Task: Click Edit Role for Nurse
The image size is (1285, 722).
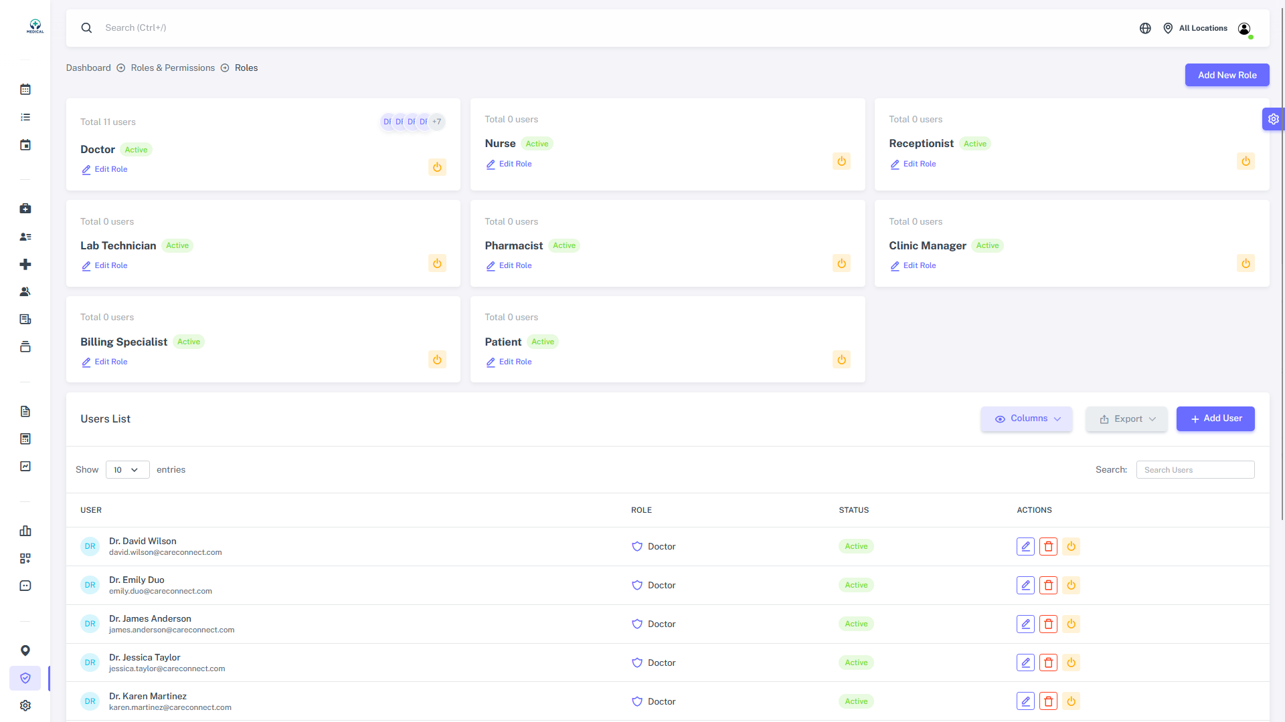Action: (509, 164)
